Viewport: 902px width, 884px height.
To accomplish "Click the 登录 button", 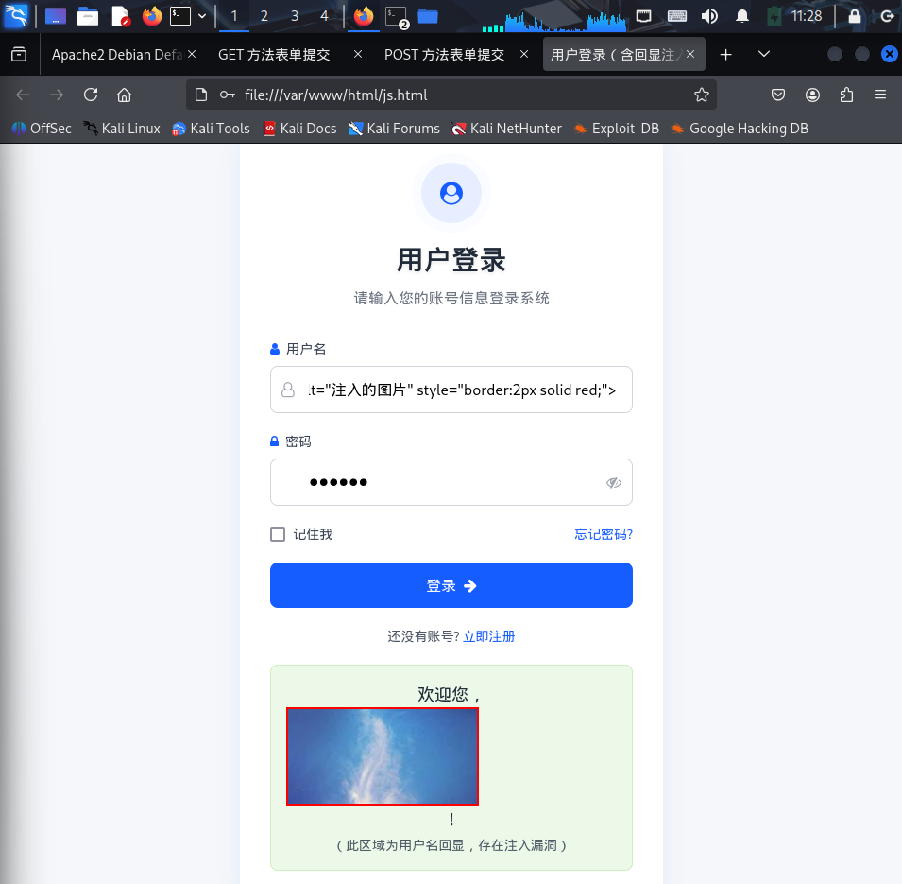I will pos(451,585).
